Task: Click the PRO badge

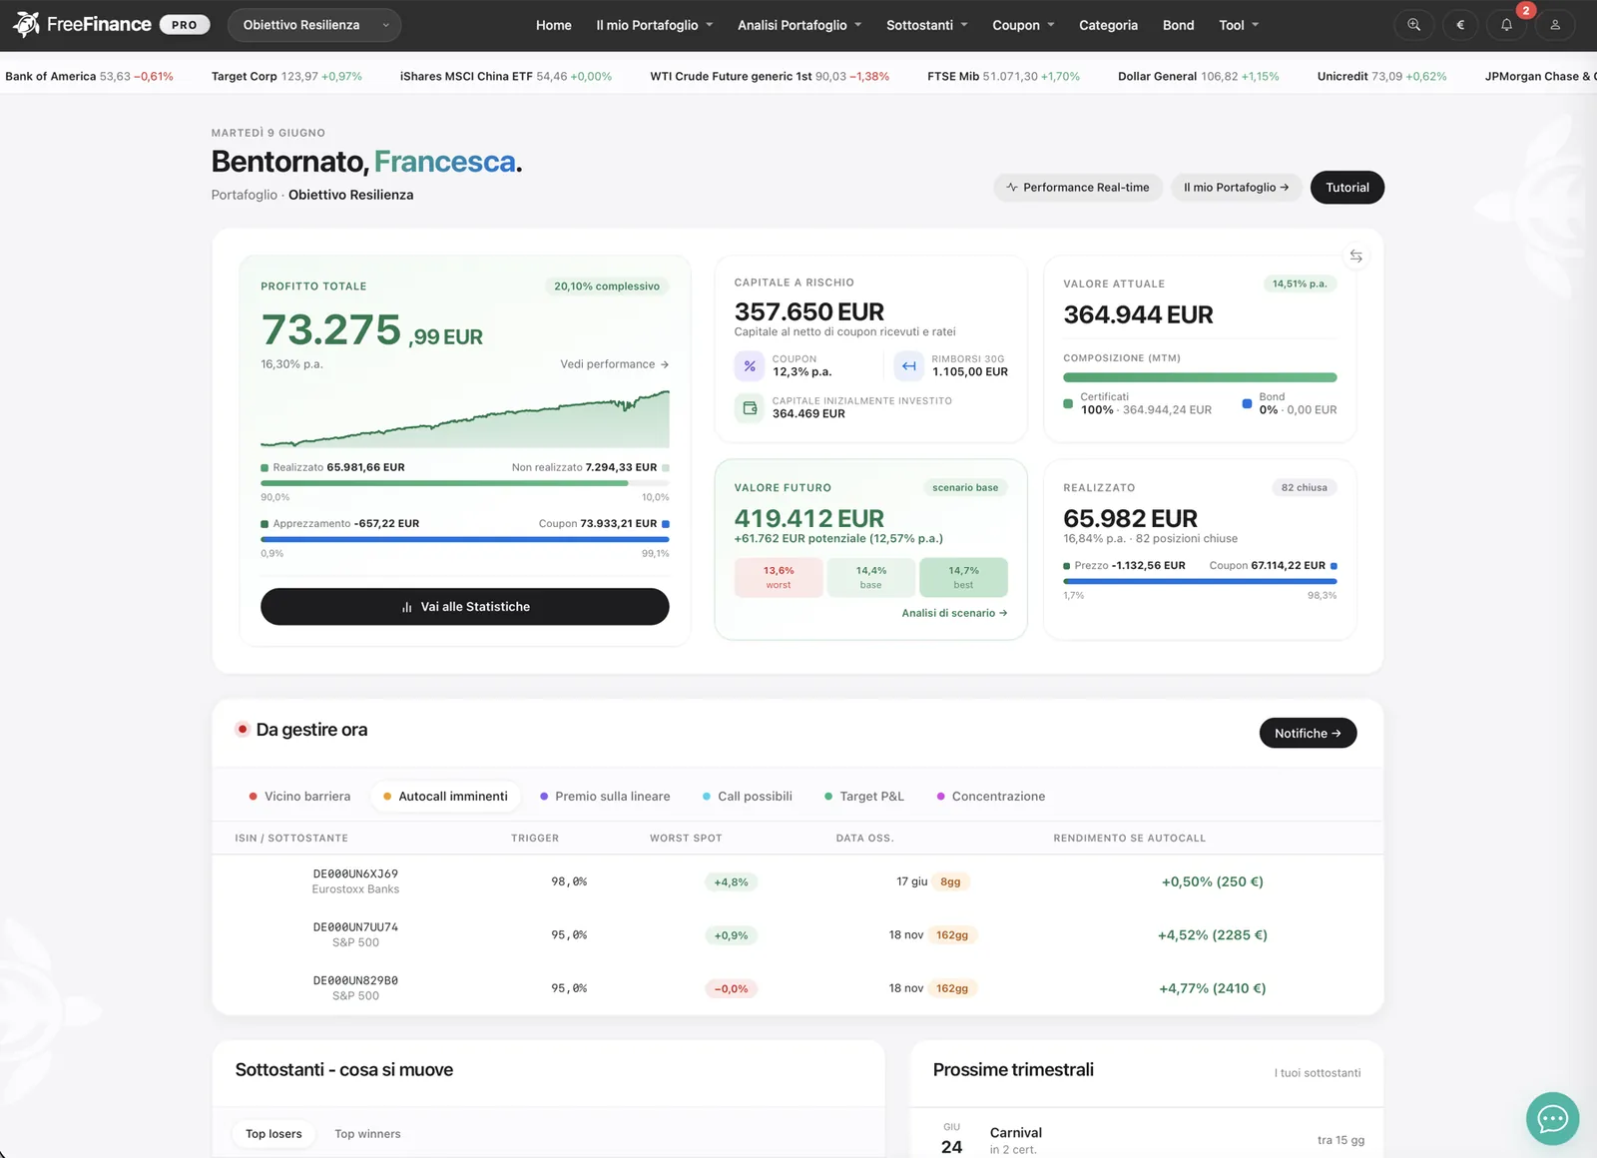Action: (x=185, y=25)
